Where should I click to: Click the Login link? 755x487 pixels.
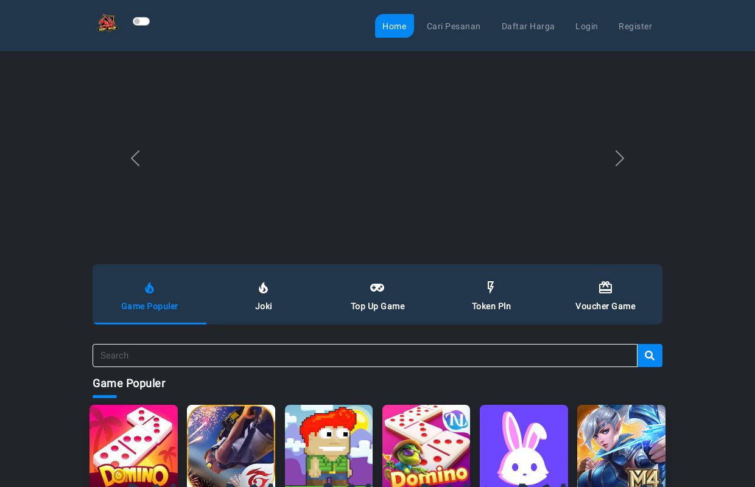pos(586,26)
